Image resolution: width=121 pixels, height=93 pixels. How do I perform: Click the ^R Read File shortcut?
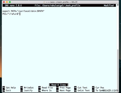click(46, 88)
